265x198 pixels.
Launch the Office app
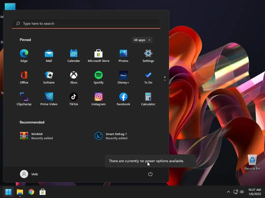pyautogui.click(x=24, y=78)
